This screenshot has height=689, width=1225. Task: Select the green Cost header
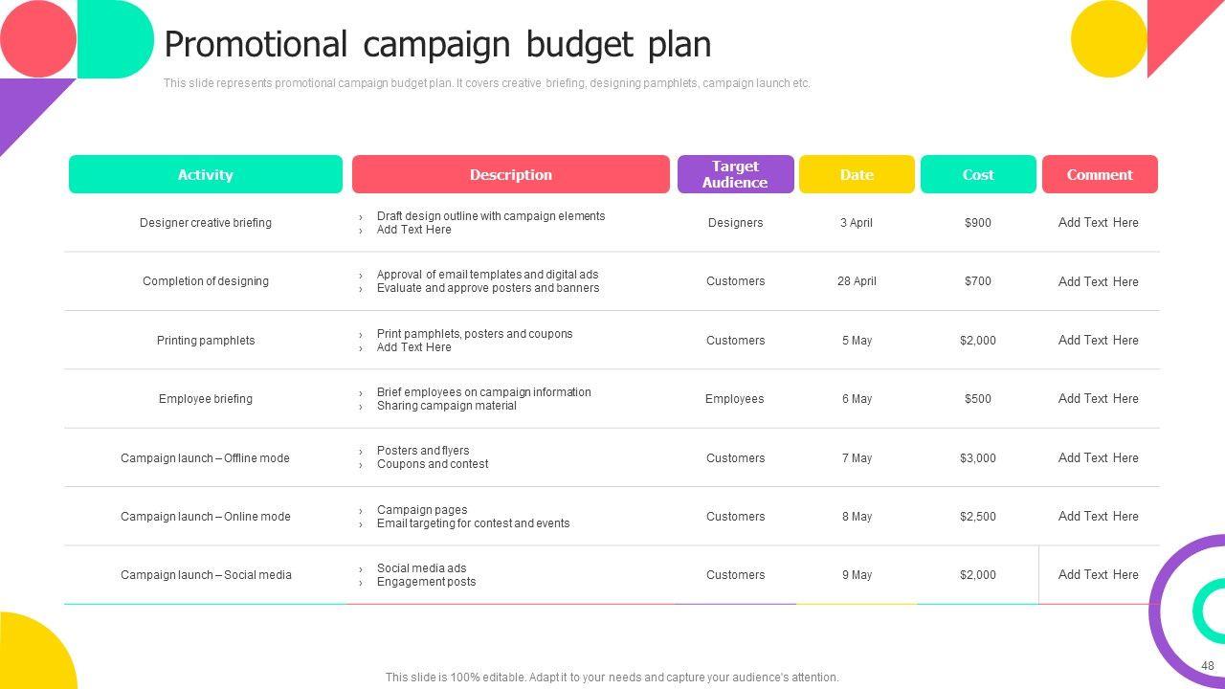(978, 174)
